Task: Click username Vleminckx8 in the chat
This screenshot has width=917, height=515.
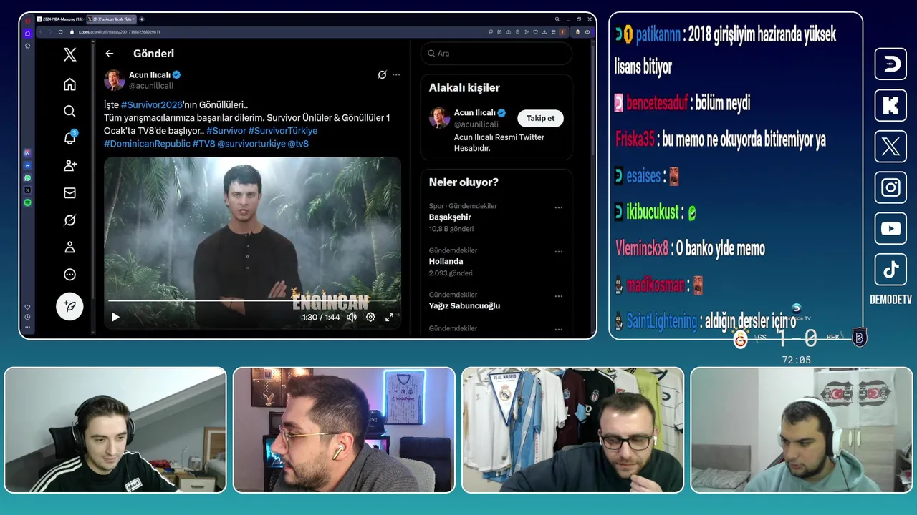Action: (x=642, y=248)
